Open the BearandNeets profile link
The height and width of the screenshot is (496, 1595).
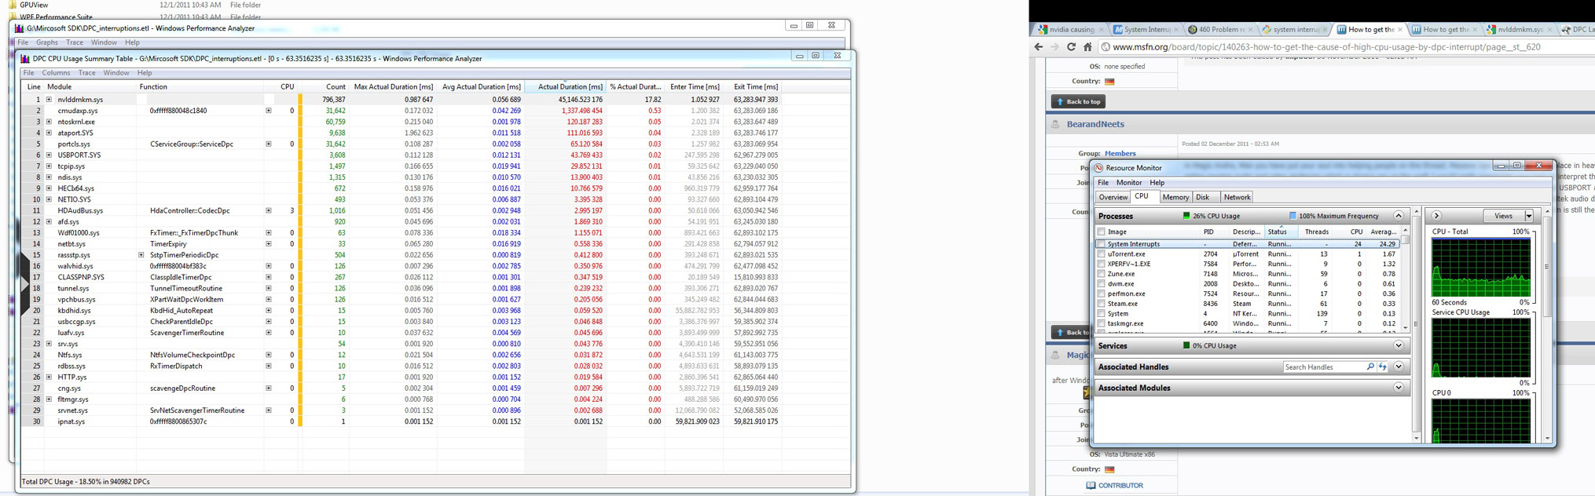(x=1095, y=124)
